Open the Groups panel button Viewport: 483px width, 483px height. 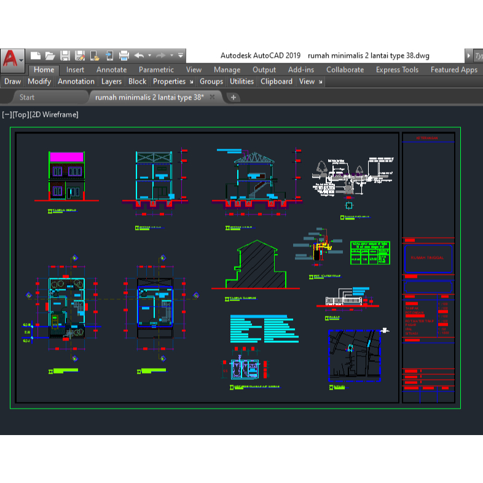tap(211, 82)
